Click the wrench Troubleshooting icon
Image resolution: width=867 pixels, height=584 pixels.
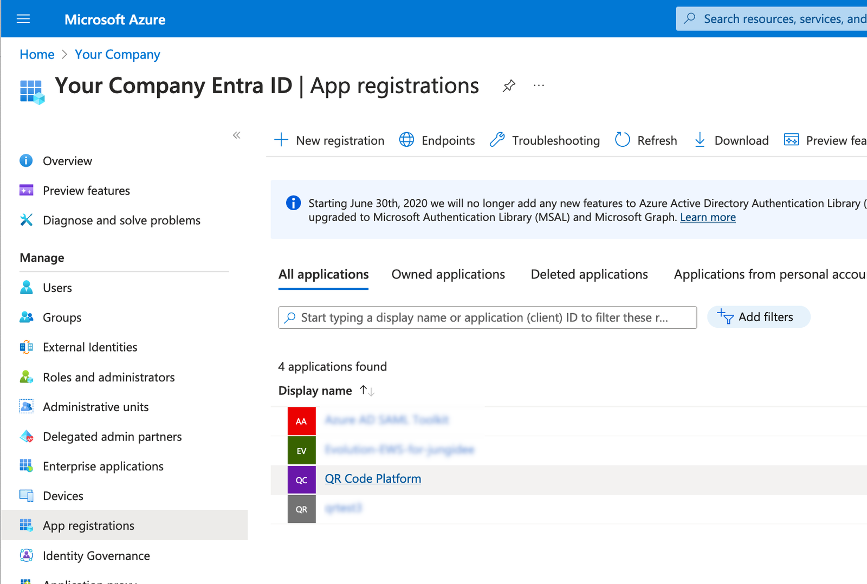(497, 140)
